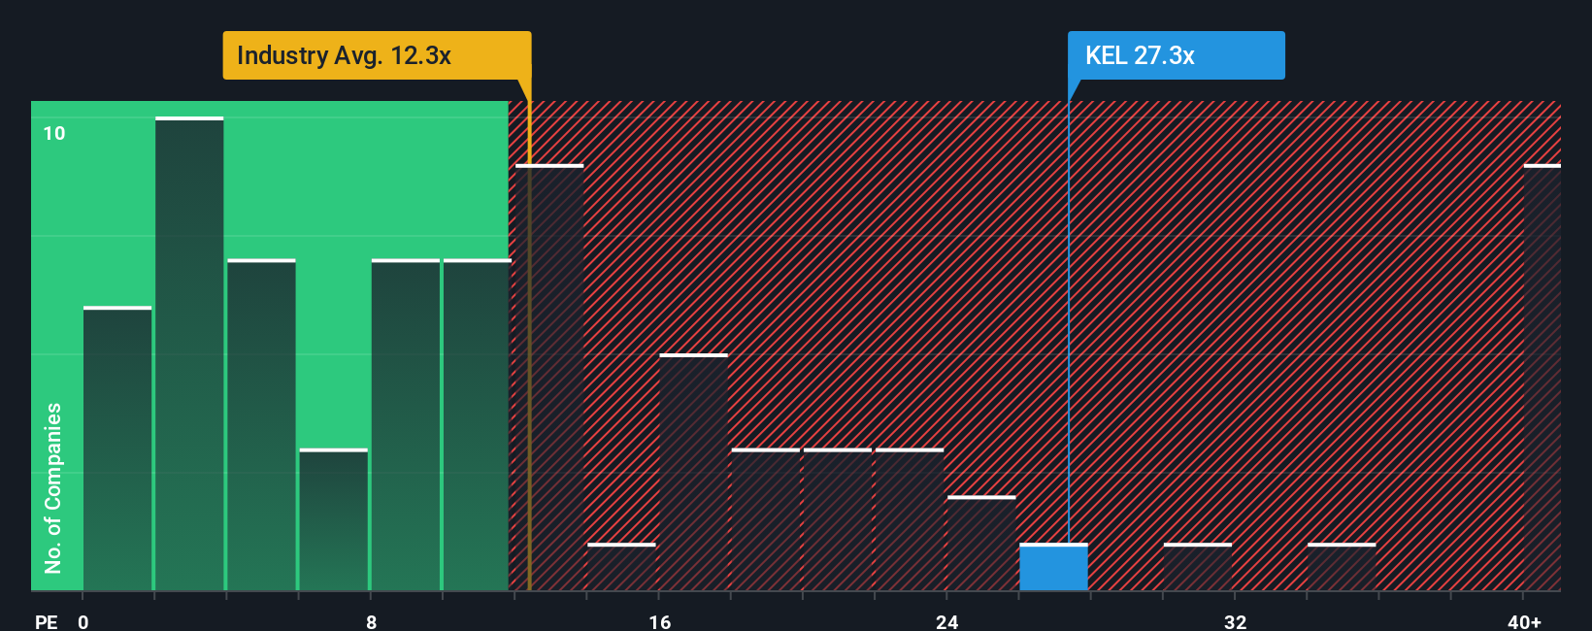This screenshot has height=631, width=1592.
Task: Click the x-axis label 8
Action: 372,621
